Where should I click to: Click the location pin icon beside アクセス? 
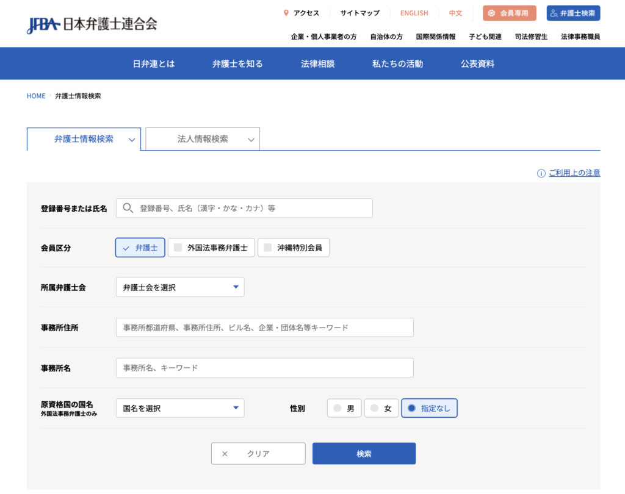point(286,13)
